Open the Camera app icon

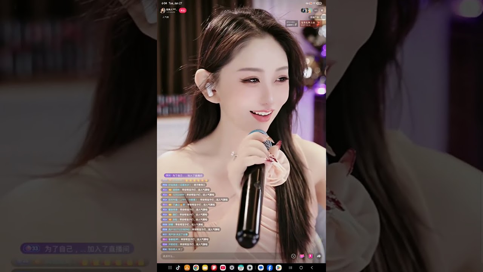coord(249,268)
